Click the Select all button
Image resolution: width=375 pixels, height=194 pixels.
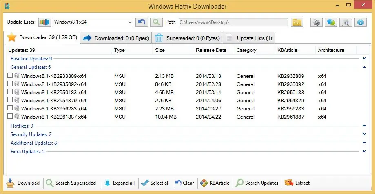point(155,183)
